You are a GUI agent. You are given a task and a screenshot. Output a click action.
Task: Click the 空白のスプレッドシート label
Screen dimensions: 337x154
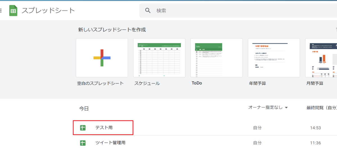pos(100,83)
